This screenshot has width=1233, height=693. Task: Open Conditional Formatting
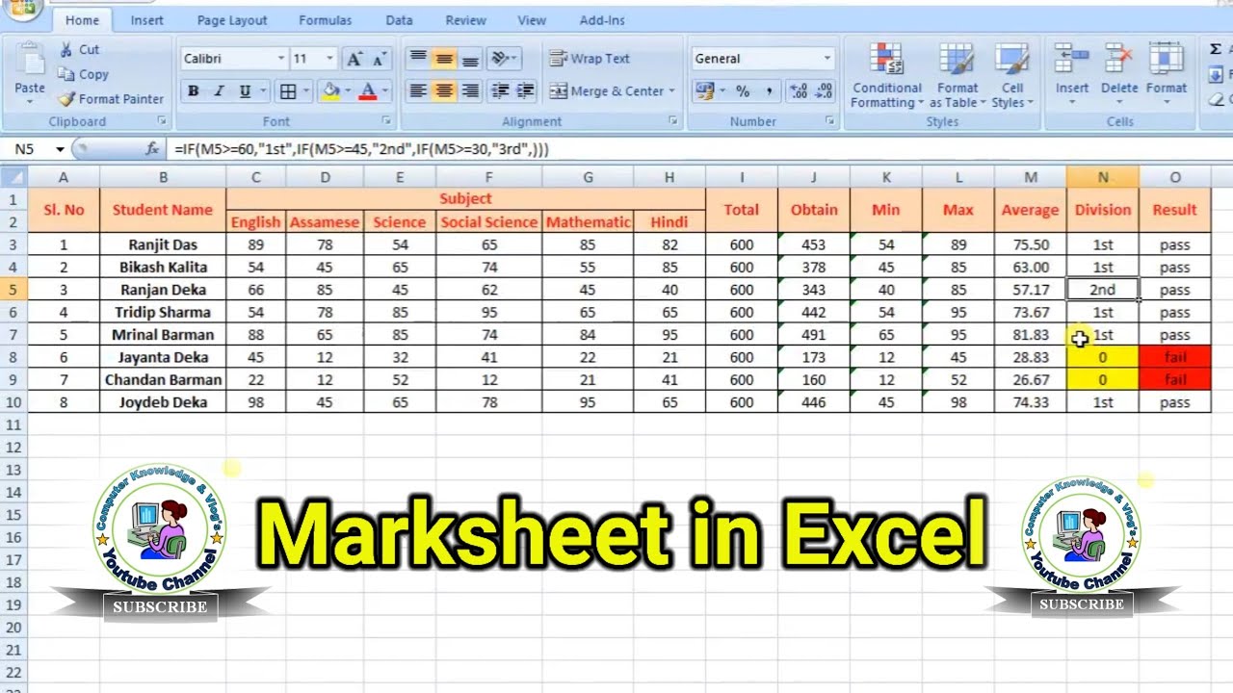click(x=887, y=75)
